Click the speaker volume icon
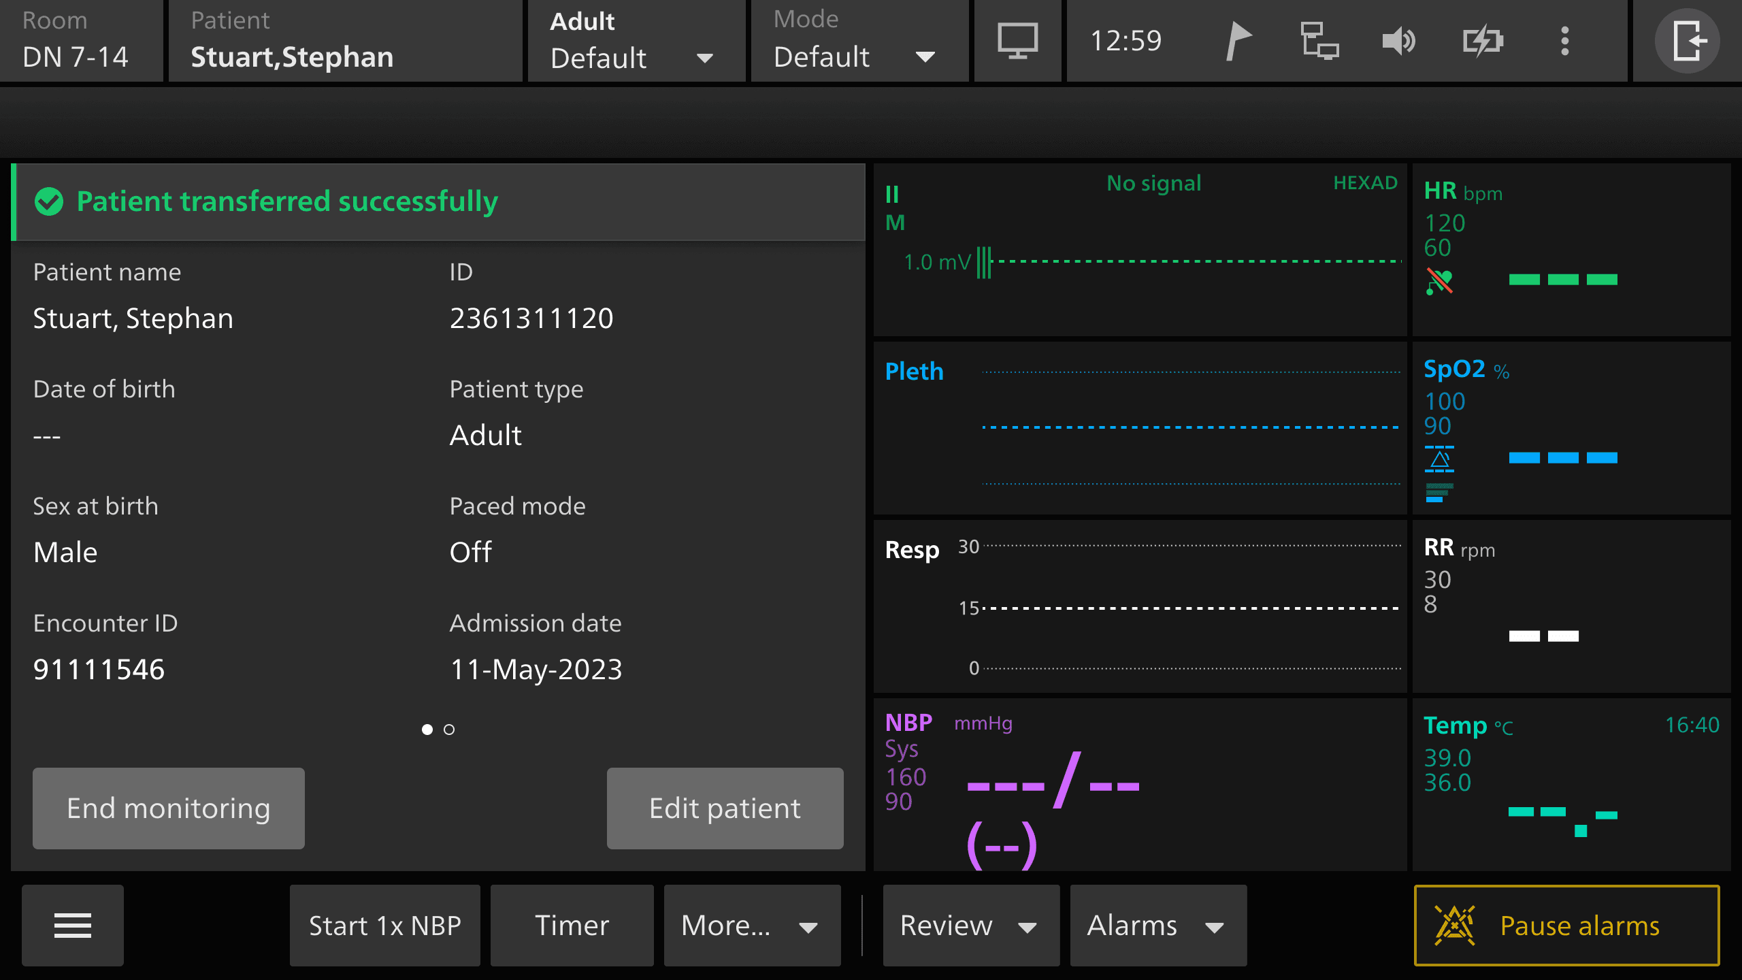This screenshot has width=1742, height=980. pyautogui.click(x=1399, y=41)
